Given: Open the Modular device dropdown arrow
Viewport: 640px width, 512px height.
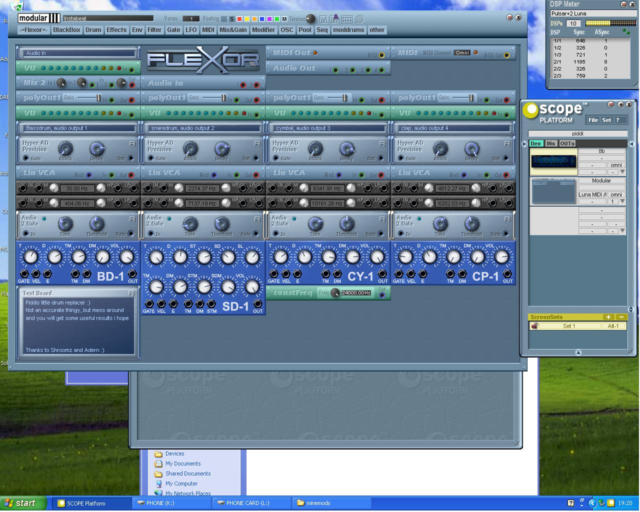Looking at the screenshot, I should [x=622, y=201].
